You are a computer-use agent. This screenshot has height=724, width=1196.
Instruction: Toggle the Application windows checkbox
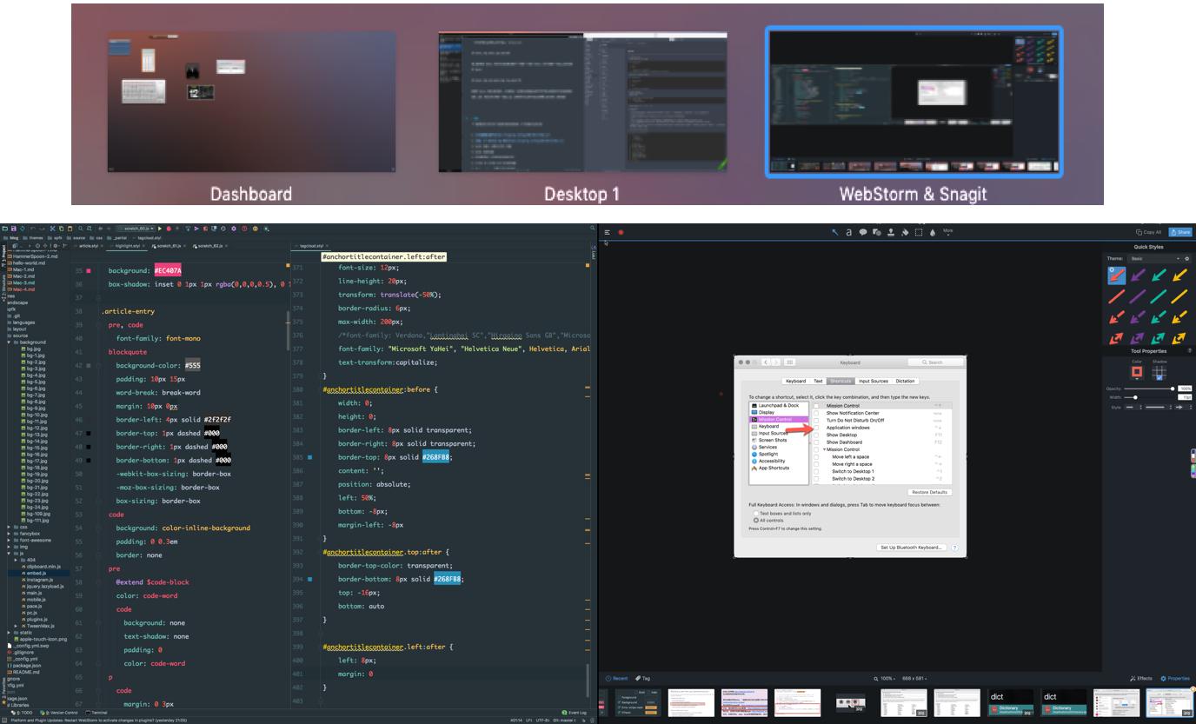coord(816,428)
